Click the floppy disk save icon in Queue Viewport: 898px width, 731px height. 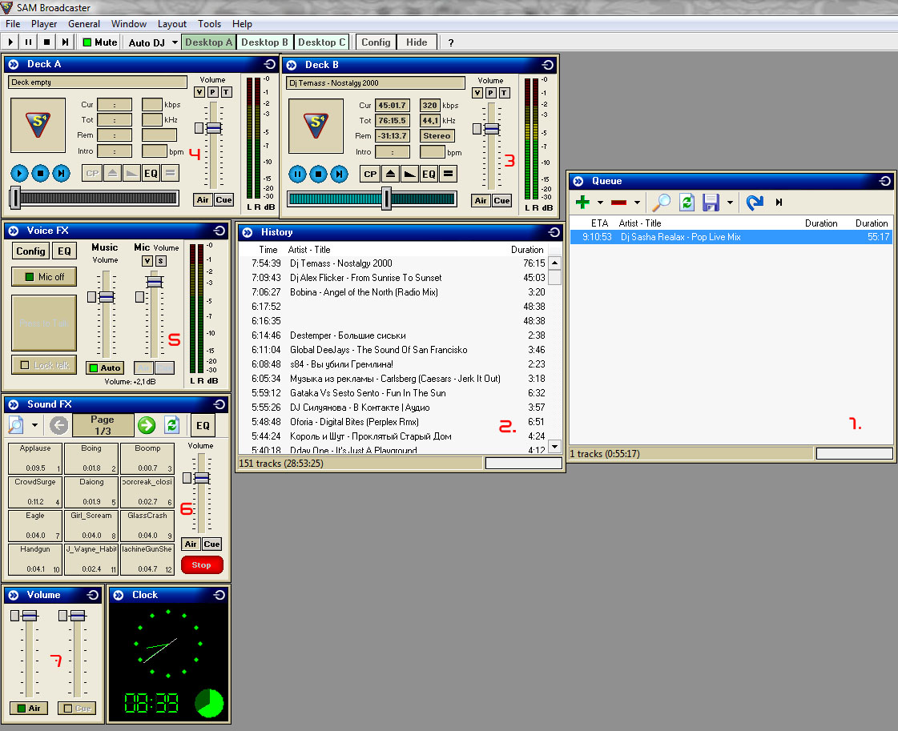point(711,203)
